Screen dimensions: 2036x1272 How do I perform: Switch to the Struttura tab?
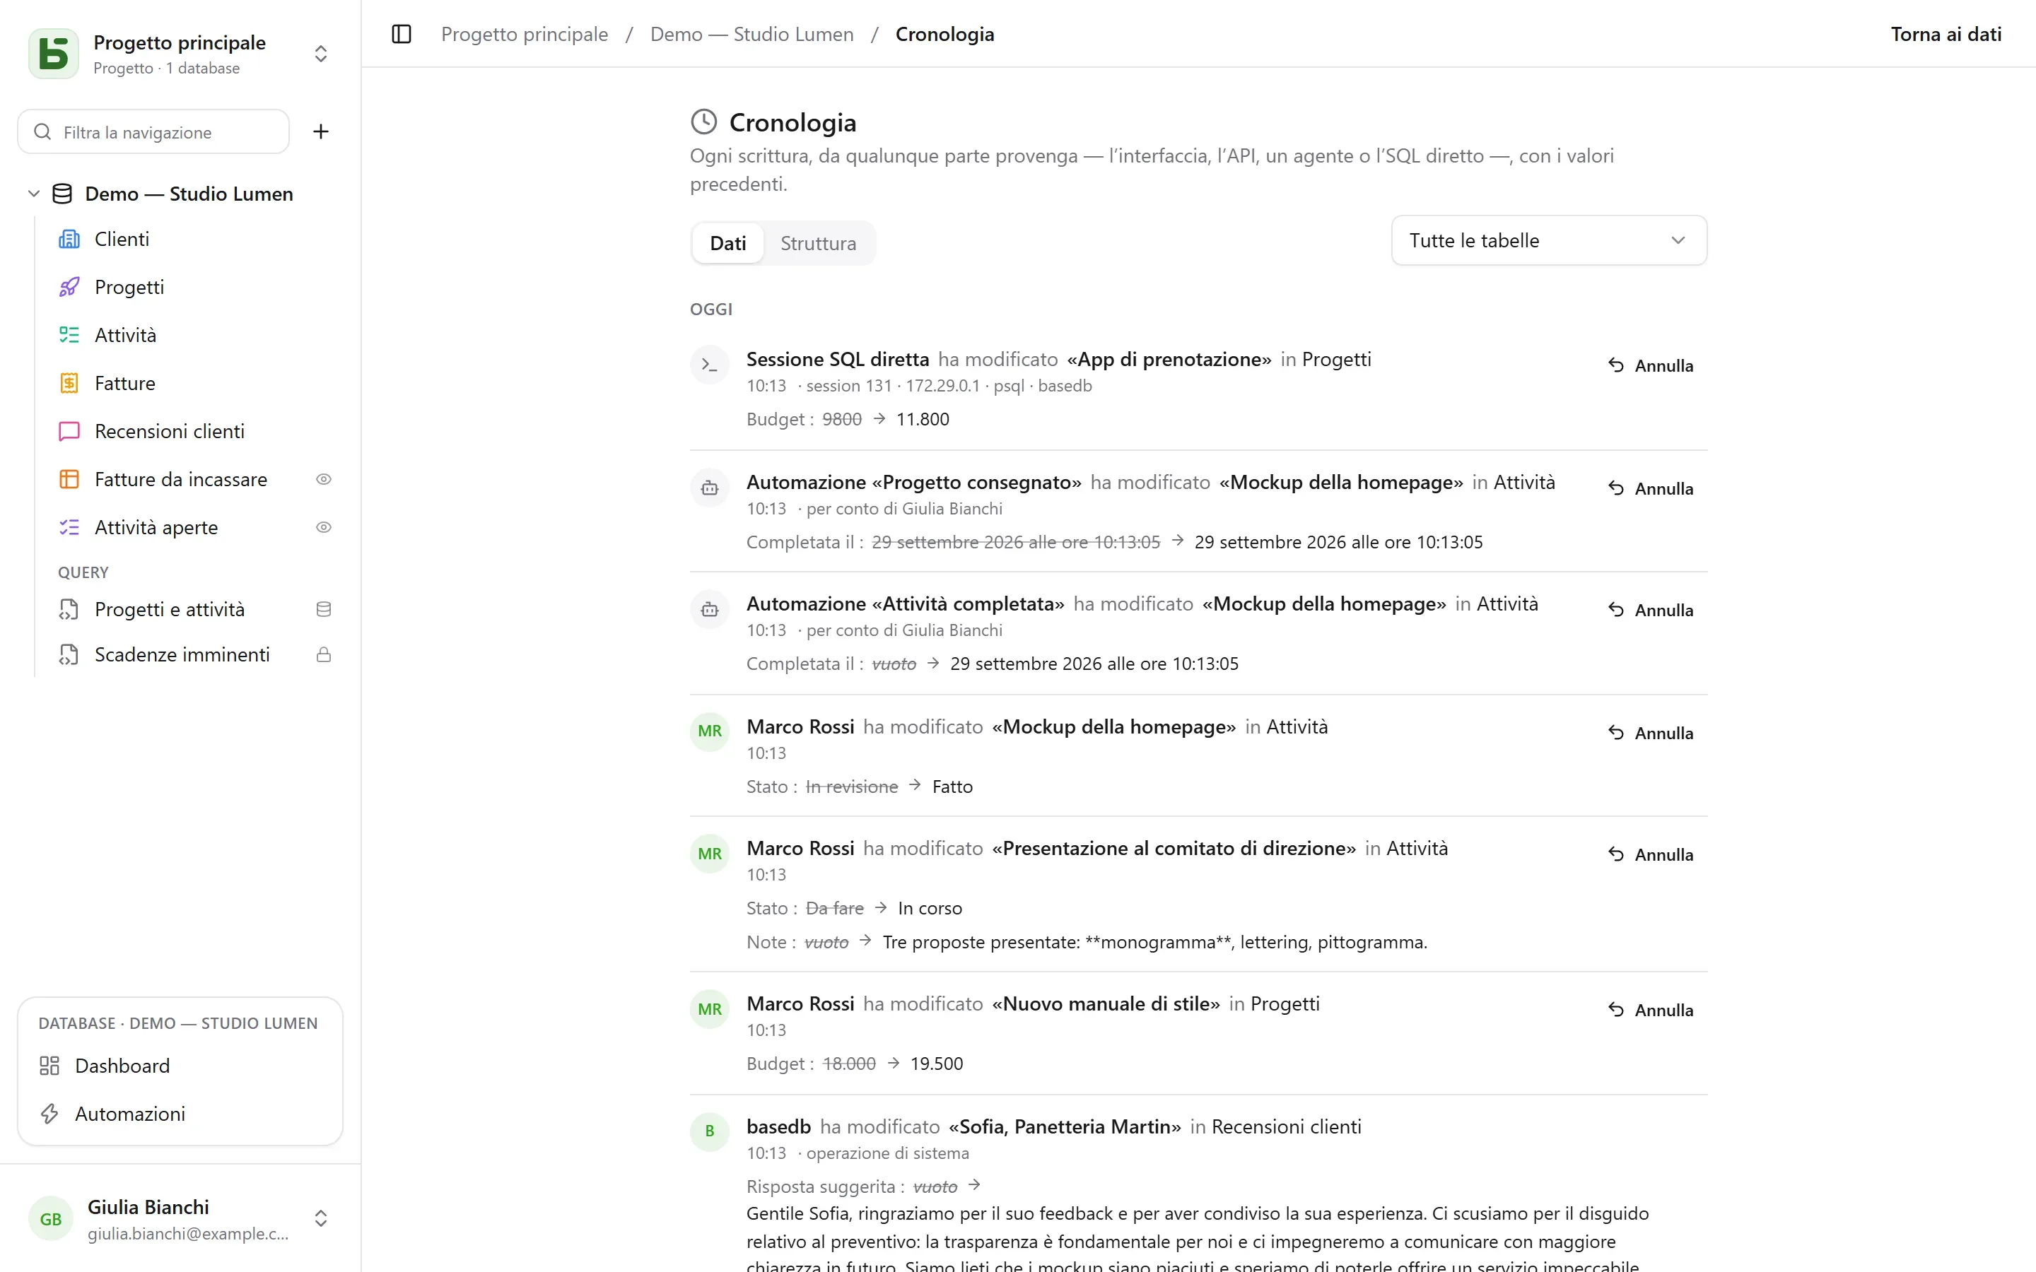[818, 243]
